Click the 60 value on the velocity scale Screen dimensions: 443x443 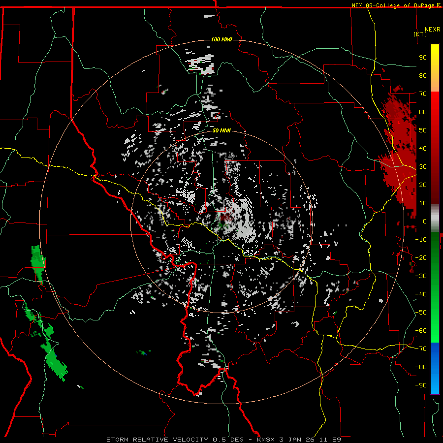pos(423,112)
